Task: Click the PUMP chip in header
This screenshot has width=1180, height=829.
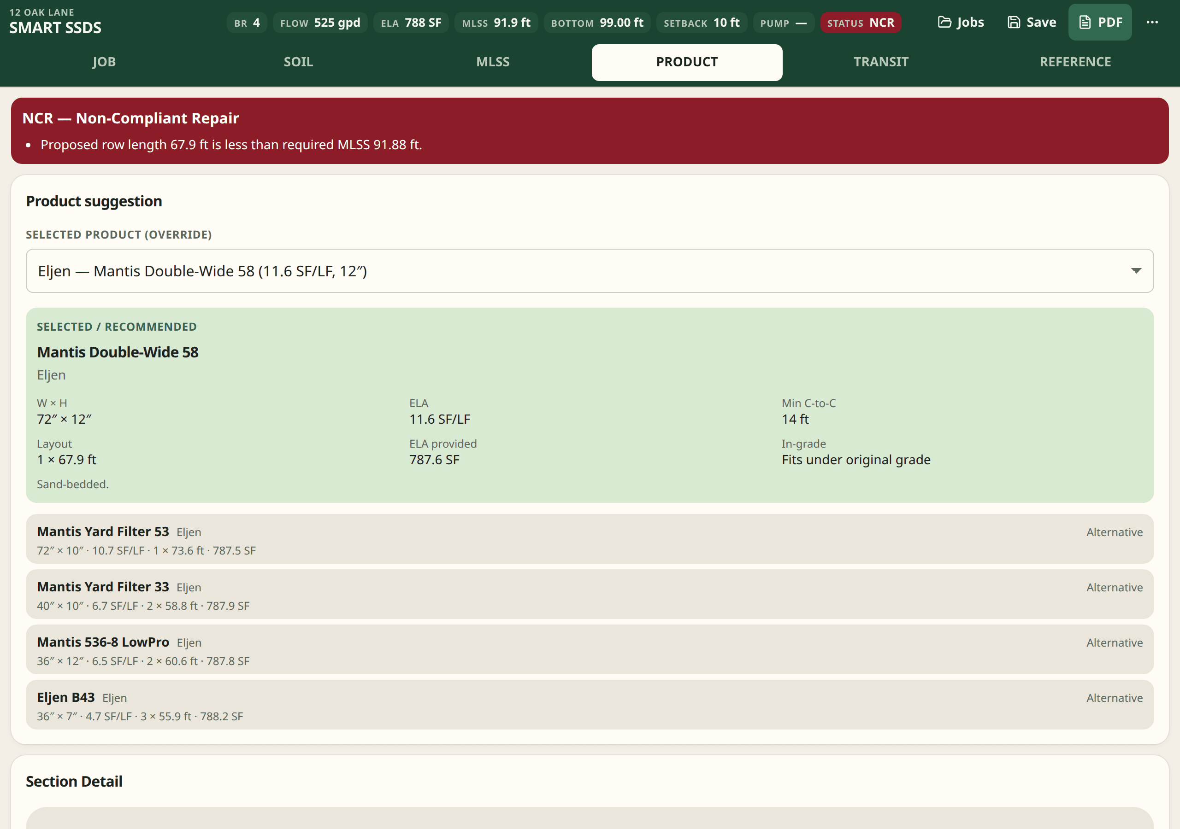Action: pos(783,23)
